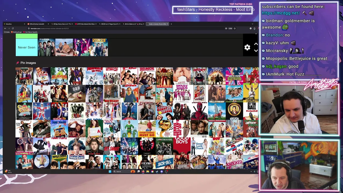Open the Clair Obscur Expedition bookmark
Image resolution: width=343 pixels, height=193 pixels.
(31, 32)
